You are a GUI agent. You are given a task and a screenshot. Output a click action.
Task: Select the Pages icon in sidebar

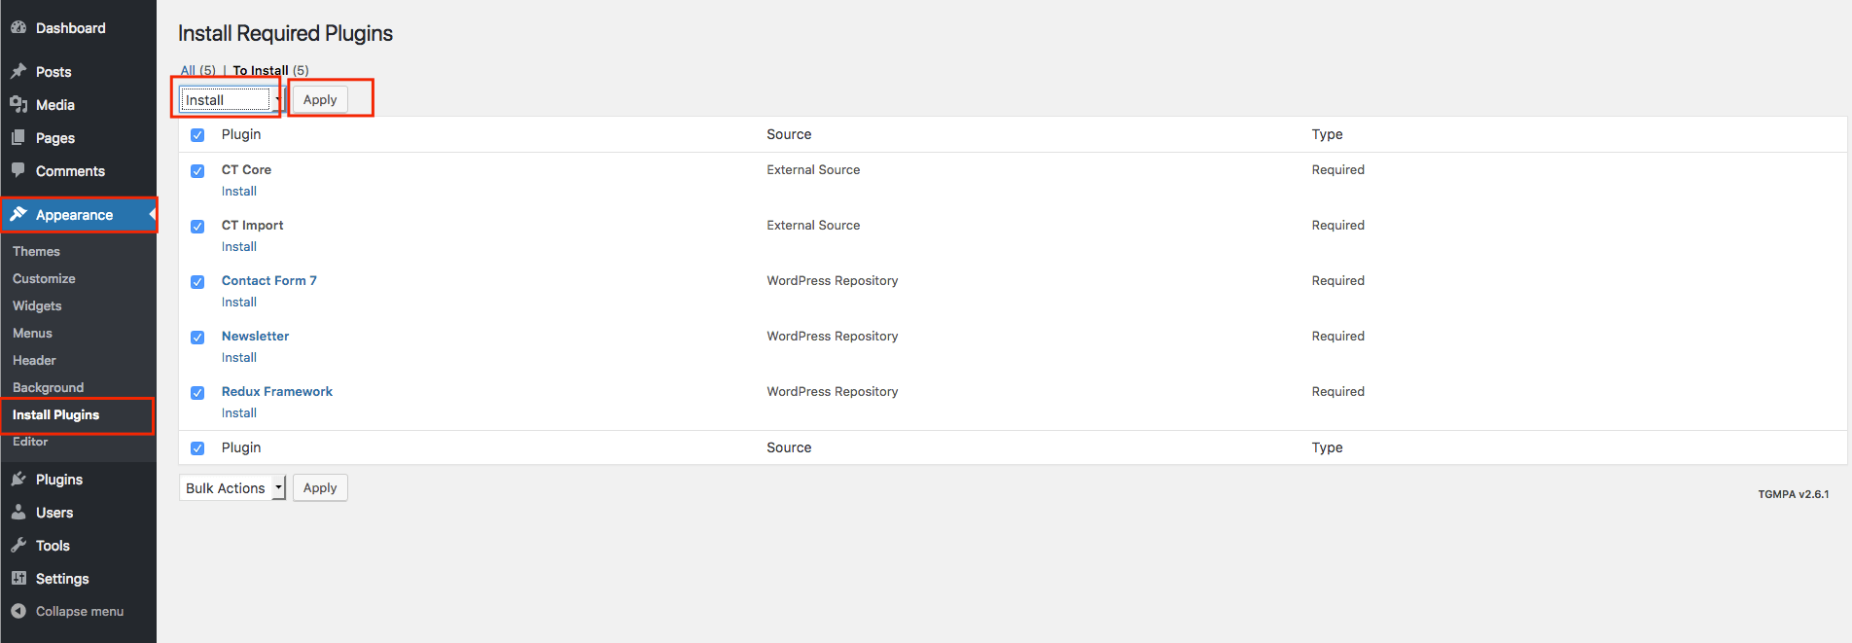coord(18,137)
